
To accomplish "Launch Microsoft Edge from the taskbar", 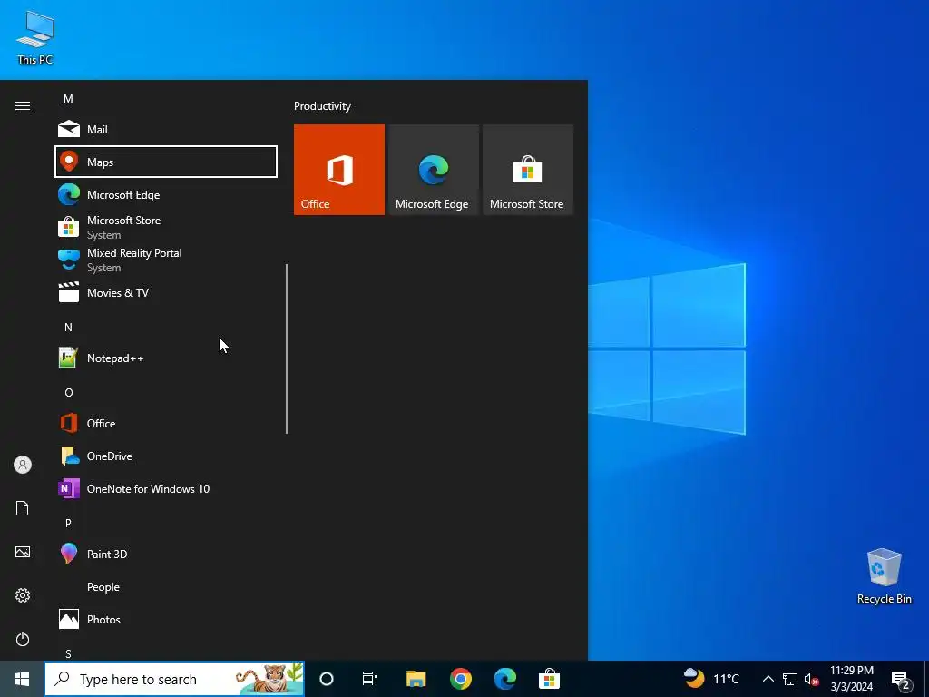I will click(504, 679).
